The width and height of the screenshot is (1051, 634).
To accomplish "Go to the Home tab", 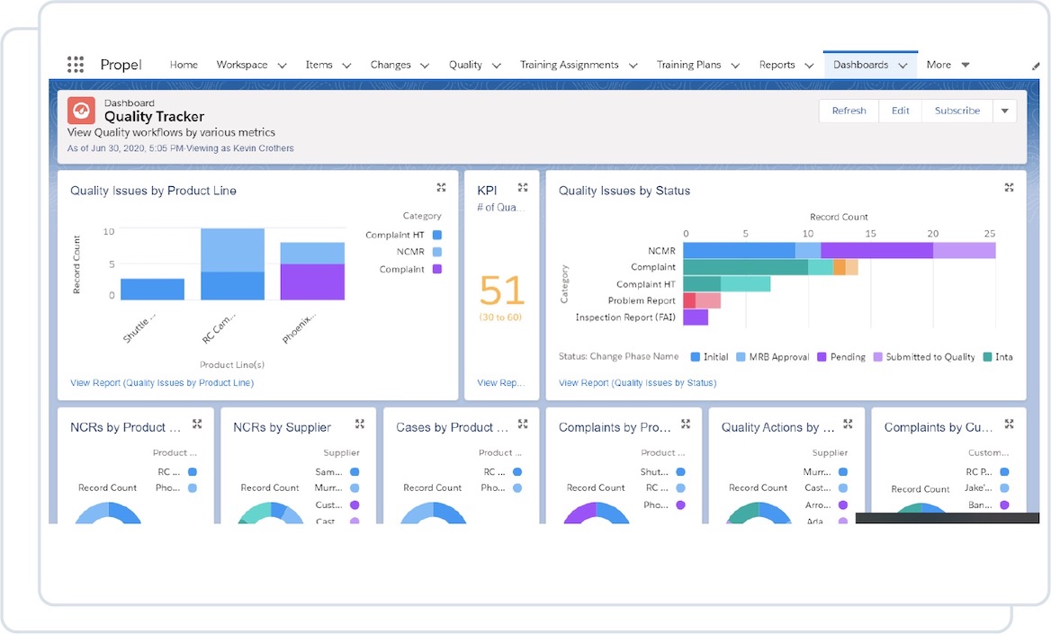I will pos(184,65).
